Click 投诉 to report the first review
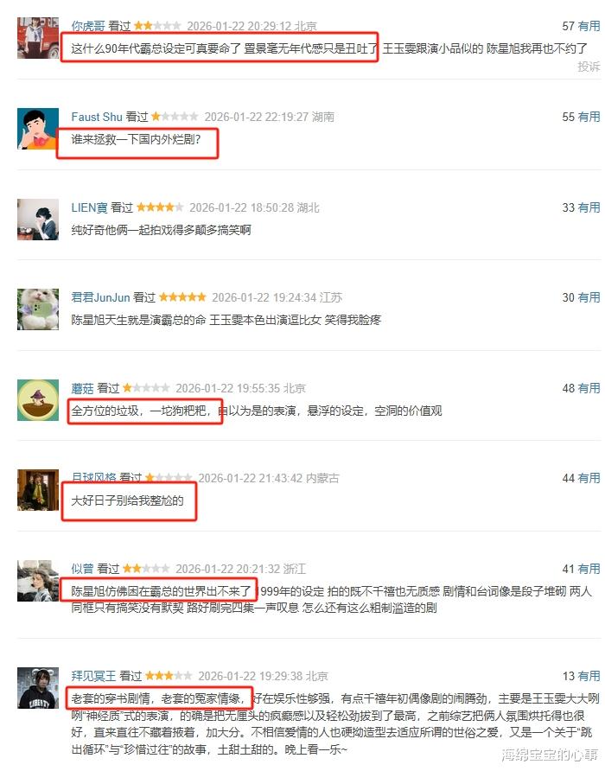Image resolution: width=605 pixels, height=771 pixels. click(589, 67)
